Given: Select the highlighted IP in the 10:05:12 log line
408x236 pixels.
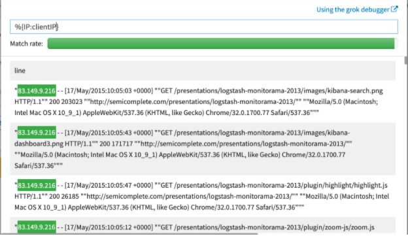Looking at the screenshot, I should pyautogui.click(x=37, y=227).
